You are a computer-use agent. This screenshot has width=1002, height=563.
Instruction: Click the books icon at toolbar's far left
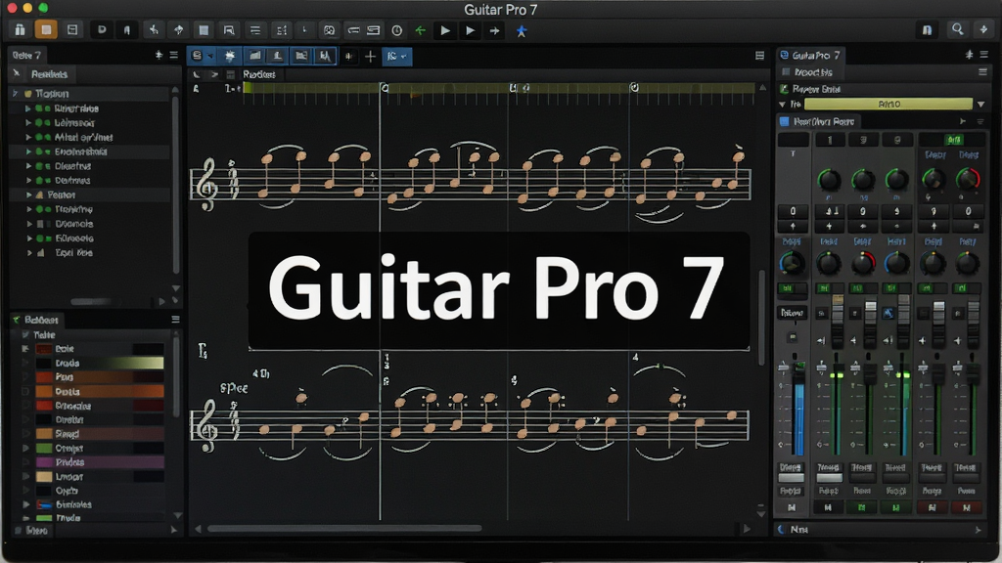tap(20, 29)
